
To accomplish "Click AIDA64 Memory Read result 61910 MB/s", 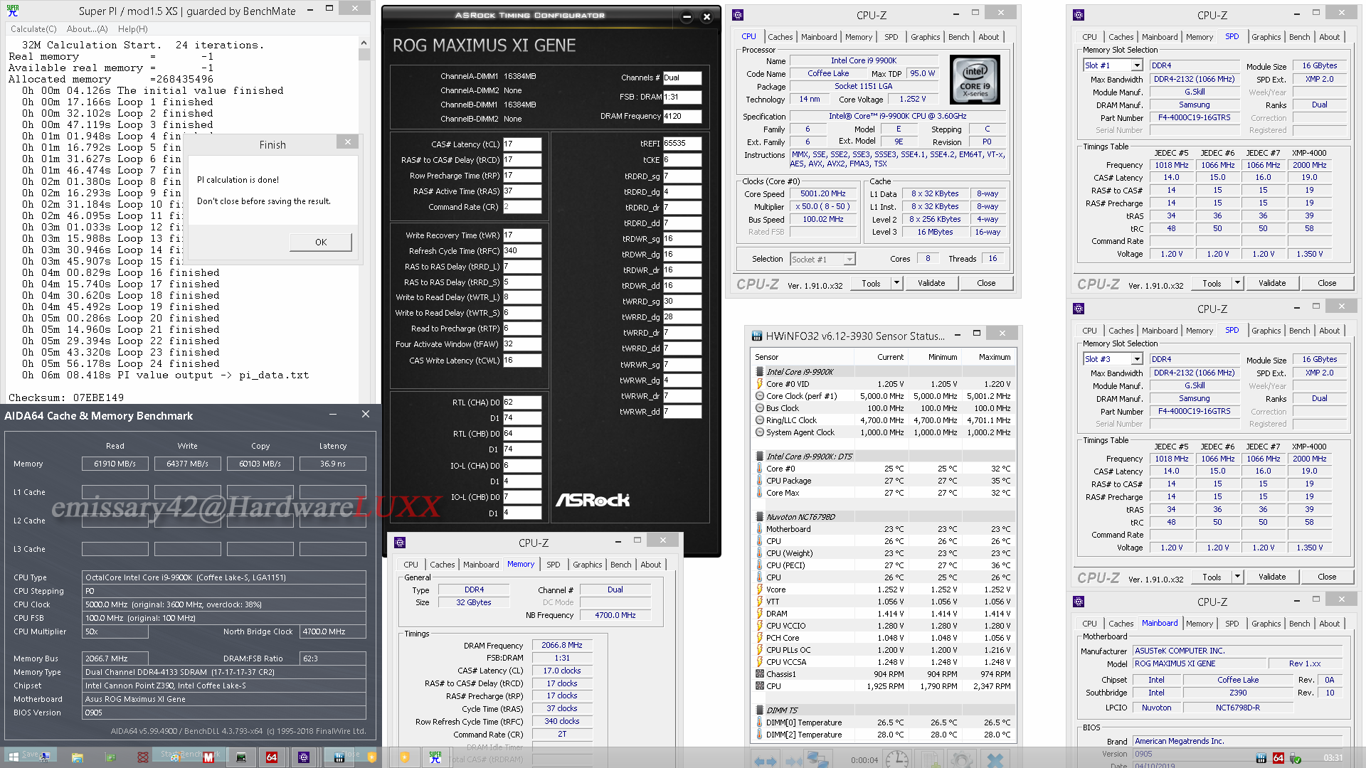I will pos(115,464).
